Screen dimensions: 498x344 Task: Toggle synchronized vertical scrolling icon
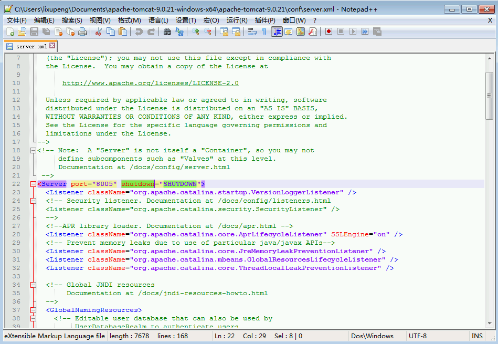[x=224, y=32]
